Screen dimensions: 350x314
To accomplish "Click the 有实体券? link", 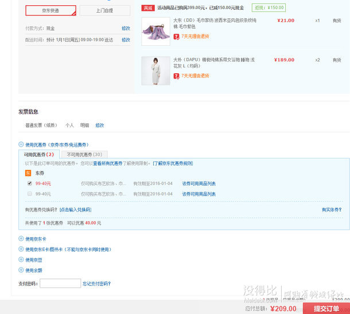I will click(x=332, y=210).
